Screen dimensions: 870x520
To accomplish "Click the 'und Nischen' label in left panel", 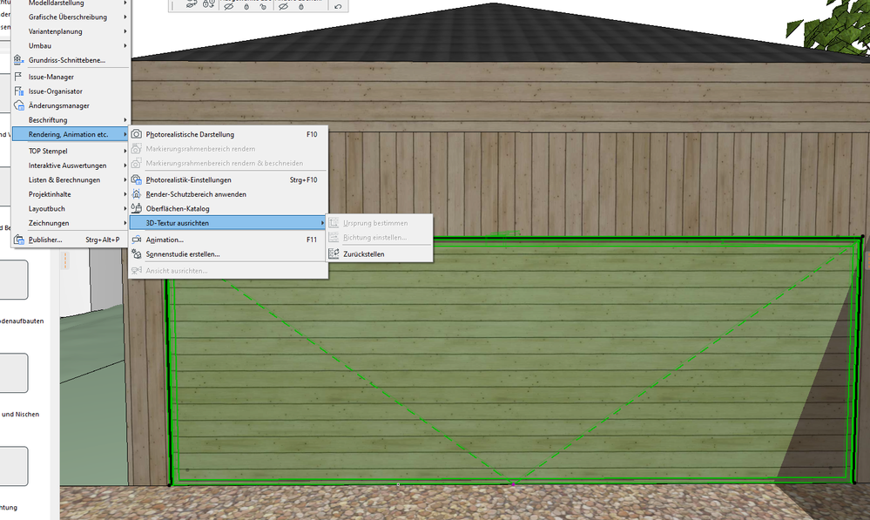I will [20, 414].
